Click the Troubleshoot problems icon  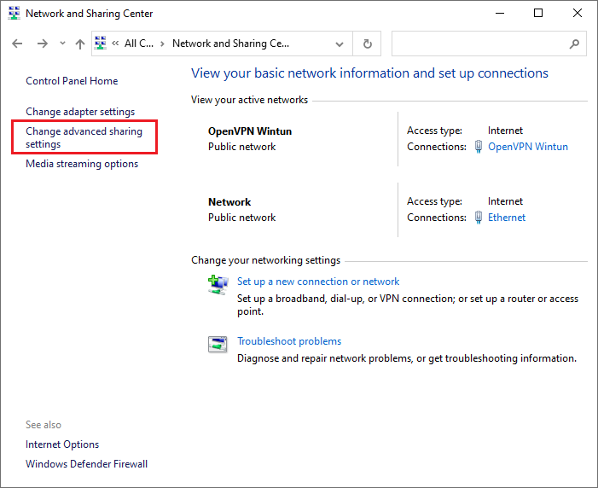pyautogui.click(x=218, y=344)
